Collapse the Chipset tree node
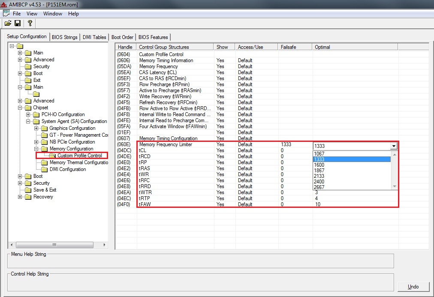Viewport: 434px width, 297px height. click(20, 108)
